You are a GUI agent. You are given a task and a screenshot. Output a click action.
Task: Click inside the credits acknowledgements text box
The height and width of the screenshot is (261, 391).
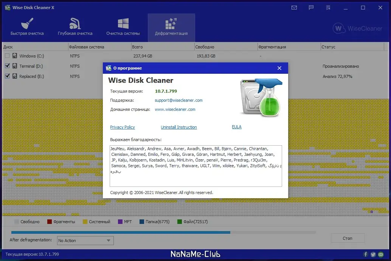coord(196,166)
